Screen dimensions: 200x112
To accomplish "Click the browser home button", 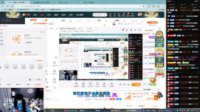I will tap(12, 6).
